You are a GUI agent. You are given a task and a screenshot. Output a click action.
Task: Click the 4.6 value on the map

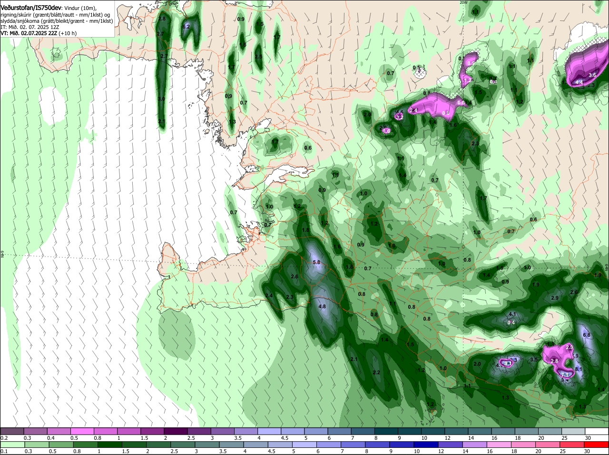(x=400, y=113)
